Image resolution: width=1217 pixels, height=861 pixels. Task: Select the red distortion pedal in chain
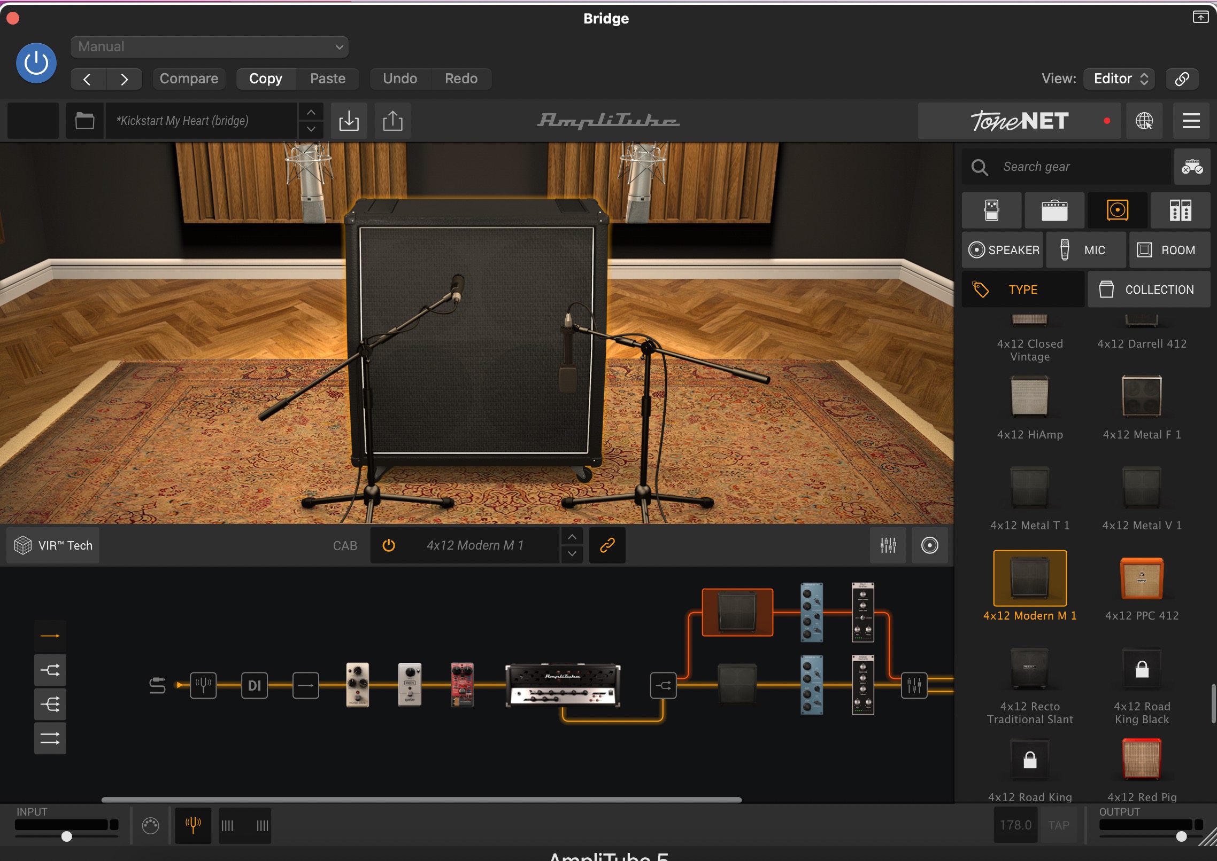462,685
